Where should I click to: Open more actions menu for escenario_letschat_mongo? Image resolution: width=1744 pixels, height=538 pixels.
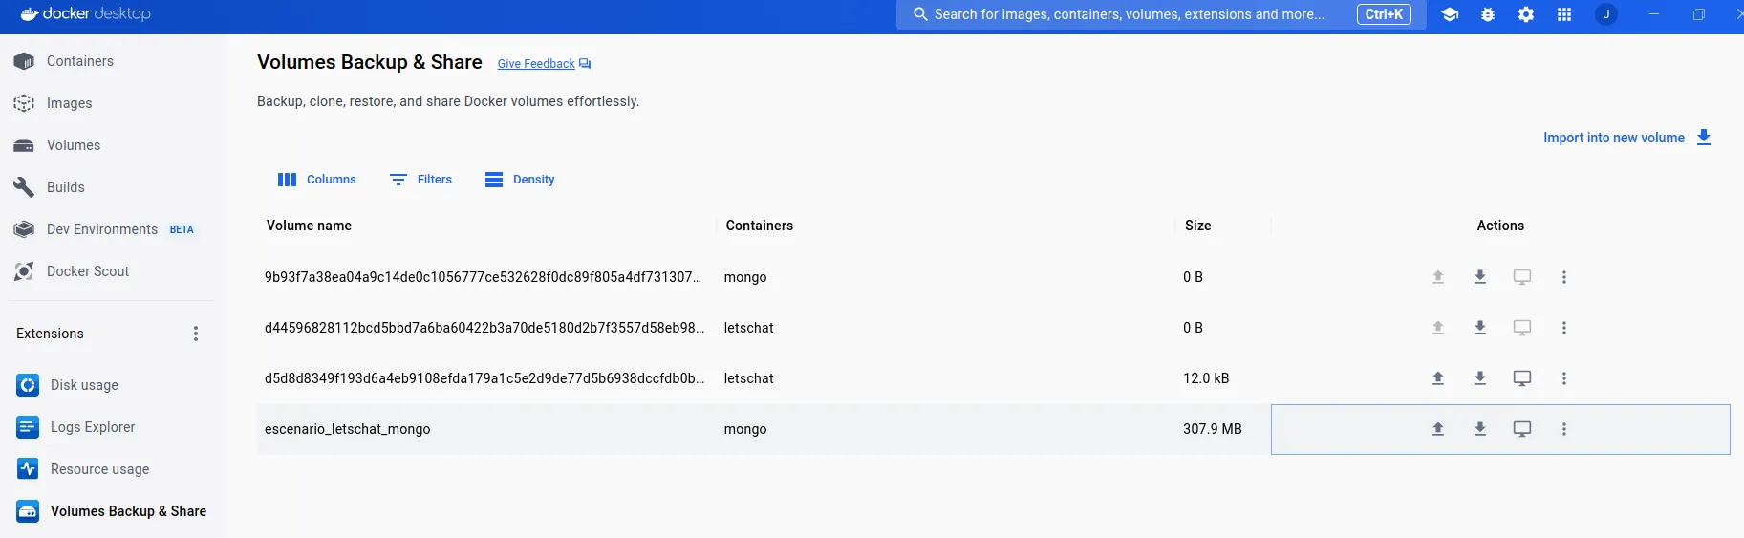[x=1563, y=429]
